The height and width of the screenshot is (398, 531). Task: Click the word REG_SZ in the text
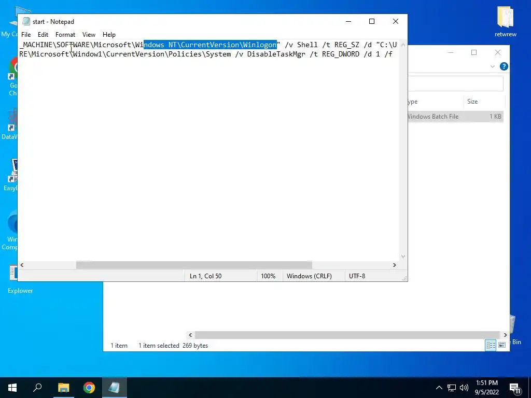(x=347, y=45)
